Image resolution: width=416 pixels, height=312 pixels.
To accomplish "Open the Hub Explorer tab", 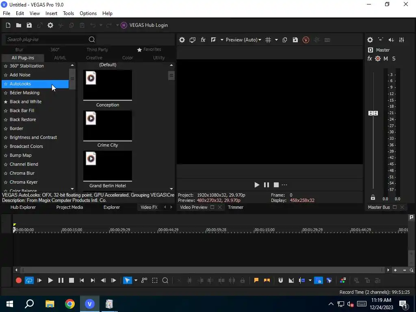I will [23, 207].
